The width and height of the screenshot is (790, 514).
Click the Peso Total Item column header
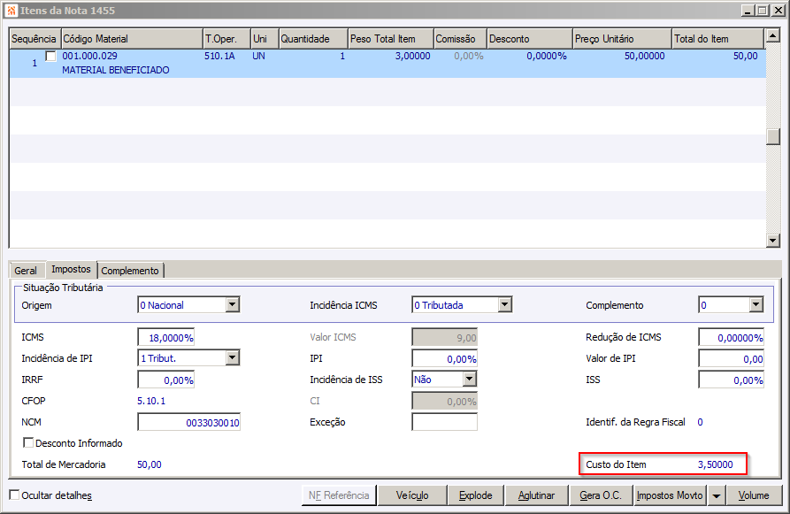click(390, 39)
